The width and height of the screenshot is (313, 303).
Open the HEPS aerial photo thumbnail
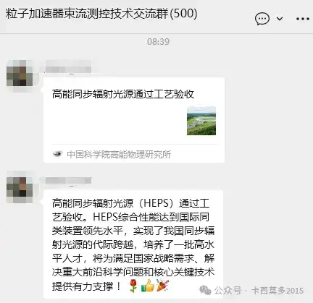201,121
